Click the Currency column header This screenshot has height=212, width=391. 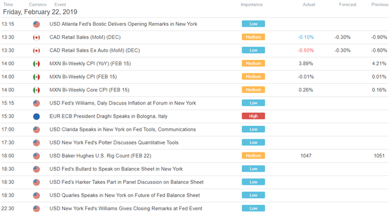[x=38, y=5]
